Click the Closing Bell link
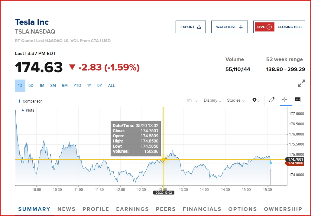This screenshot has height=216, width=311. click(x=290, y=27)
